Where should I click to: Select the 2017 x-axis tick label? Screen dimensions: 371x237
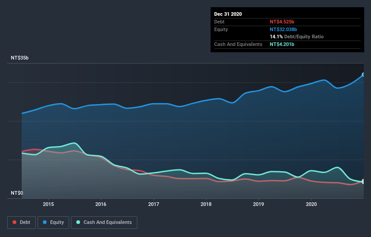154,204
